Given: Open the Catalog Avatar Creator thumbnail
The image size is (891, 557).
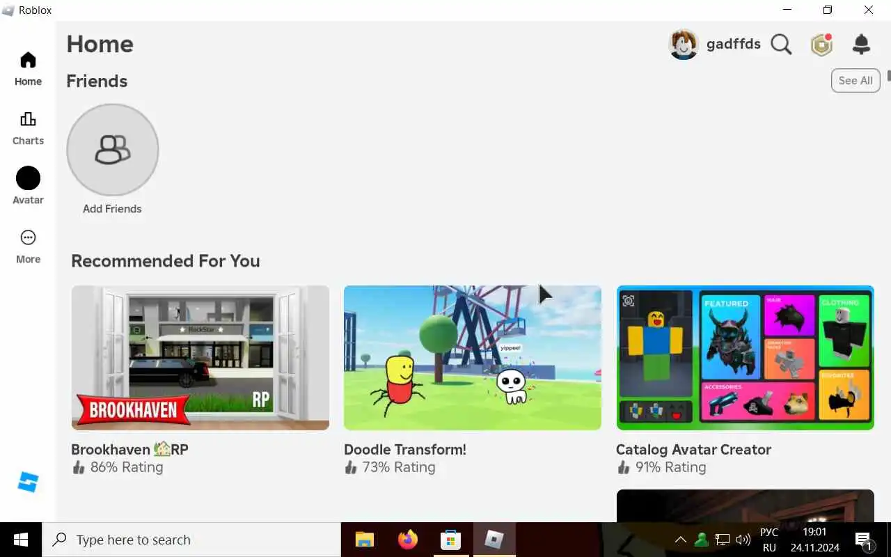Looking at the screenshot, I should point(745,358).
